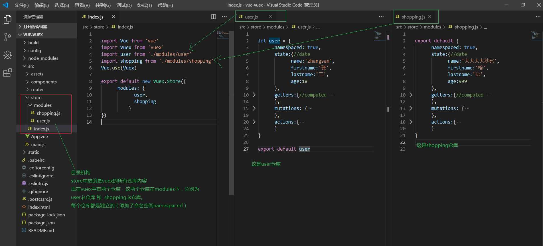
Task: Open the 文件(F) menu
Action: [22, 5]
